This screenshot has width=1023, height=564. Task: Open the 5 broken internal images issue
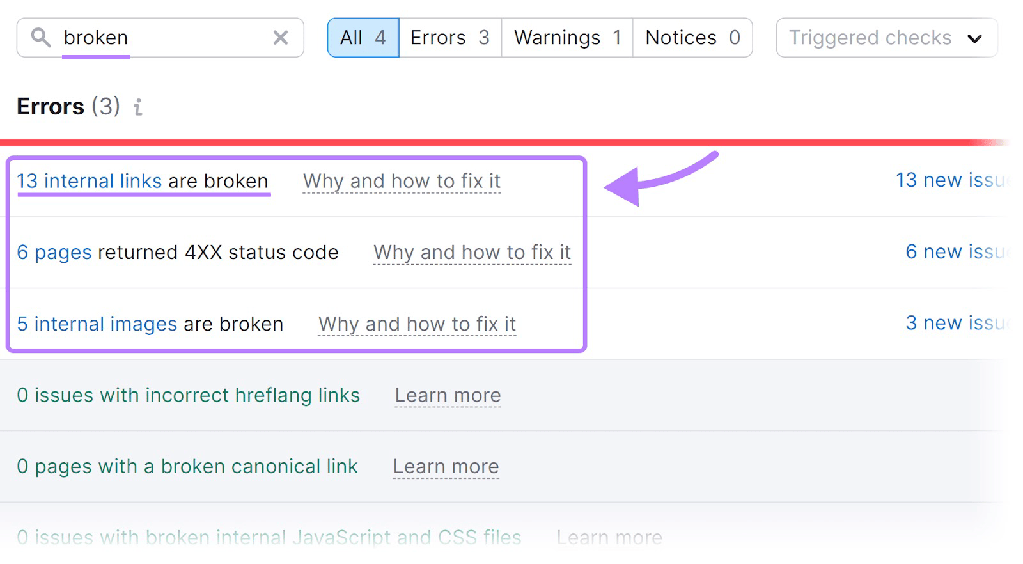point(97,324)
